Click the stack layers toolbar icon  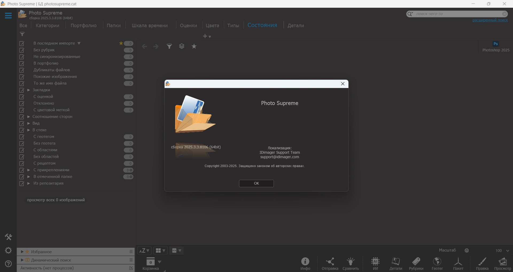tap(182, 46)
